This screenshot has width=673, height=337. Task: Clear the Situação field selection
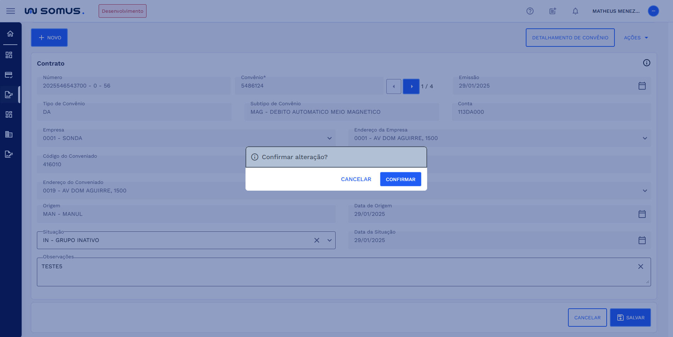316,240
